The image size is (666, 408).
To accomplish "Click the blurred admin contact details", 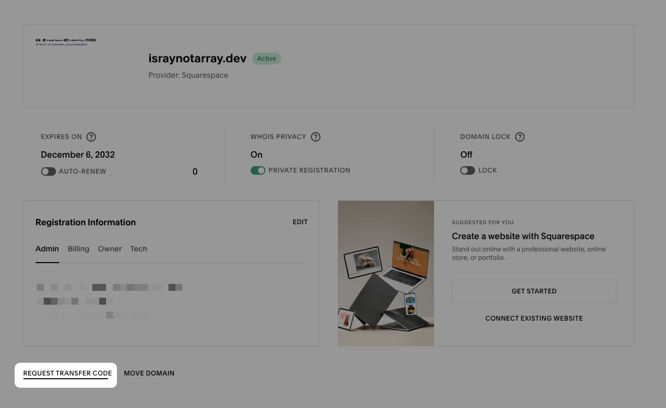I will (109, 301).
